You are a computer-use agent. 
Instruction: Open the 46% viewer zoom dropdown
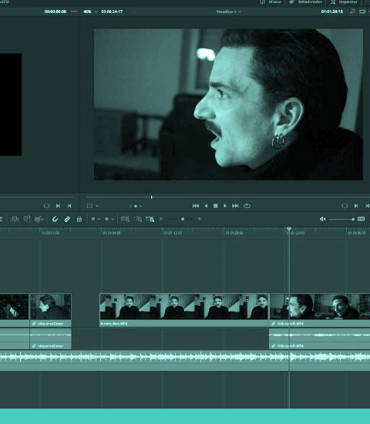pyautogui.click(x=90, y=12)
